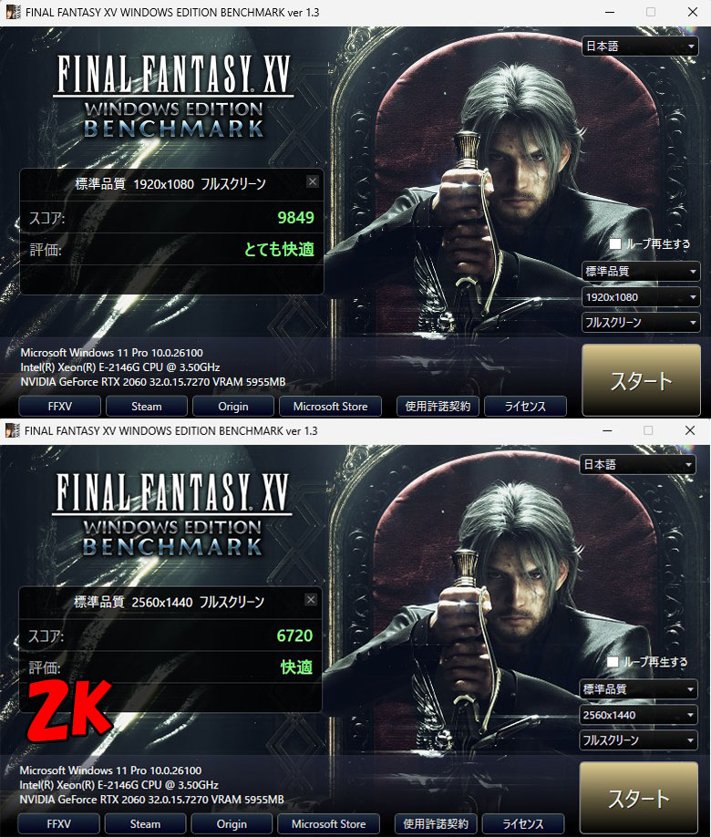Open ライセンス license info in bottom window

tap(523, 824)
